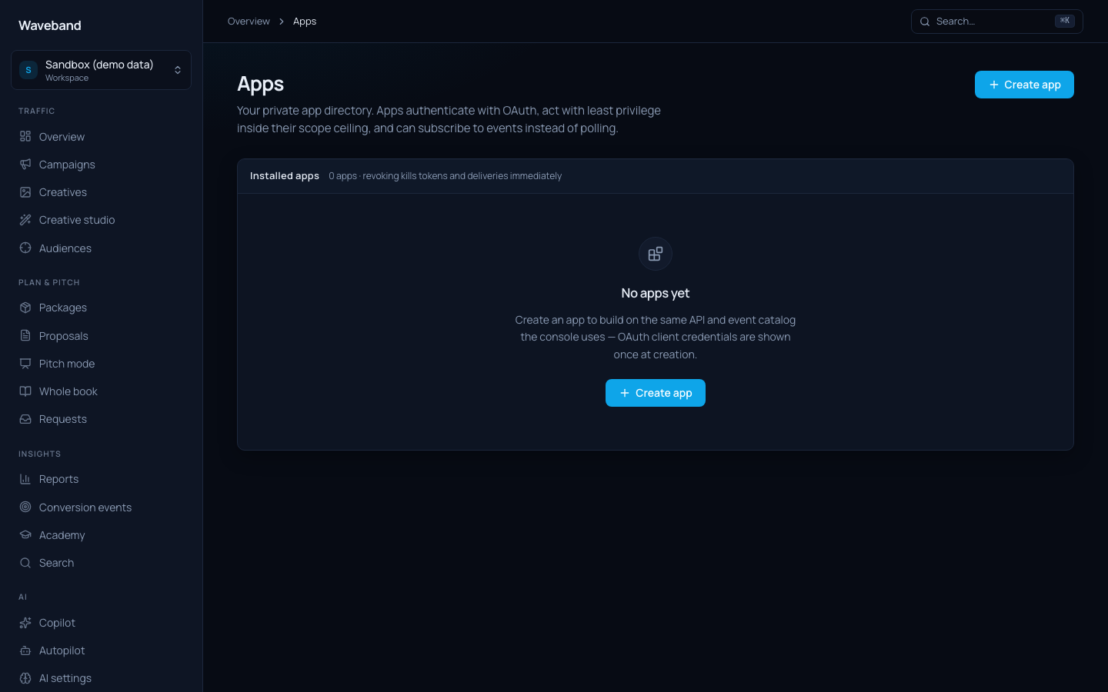The height and width of the screenshot is (692, 1108).
Task: Click Create app button in empty state
Action: click(x=656, y=393)
